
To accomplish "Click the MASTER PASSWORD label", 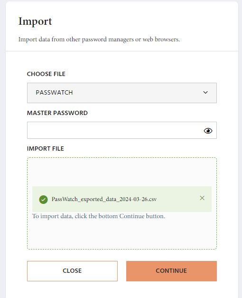I will tap(57, 113).
